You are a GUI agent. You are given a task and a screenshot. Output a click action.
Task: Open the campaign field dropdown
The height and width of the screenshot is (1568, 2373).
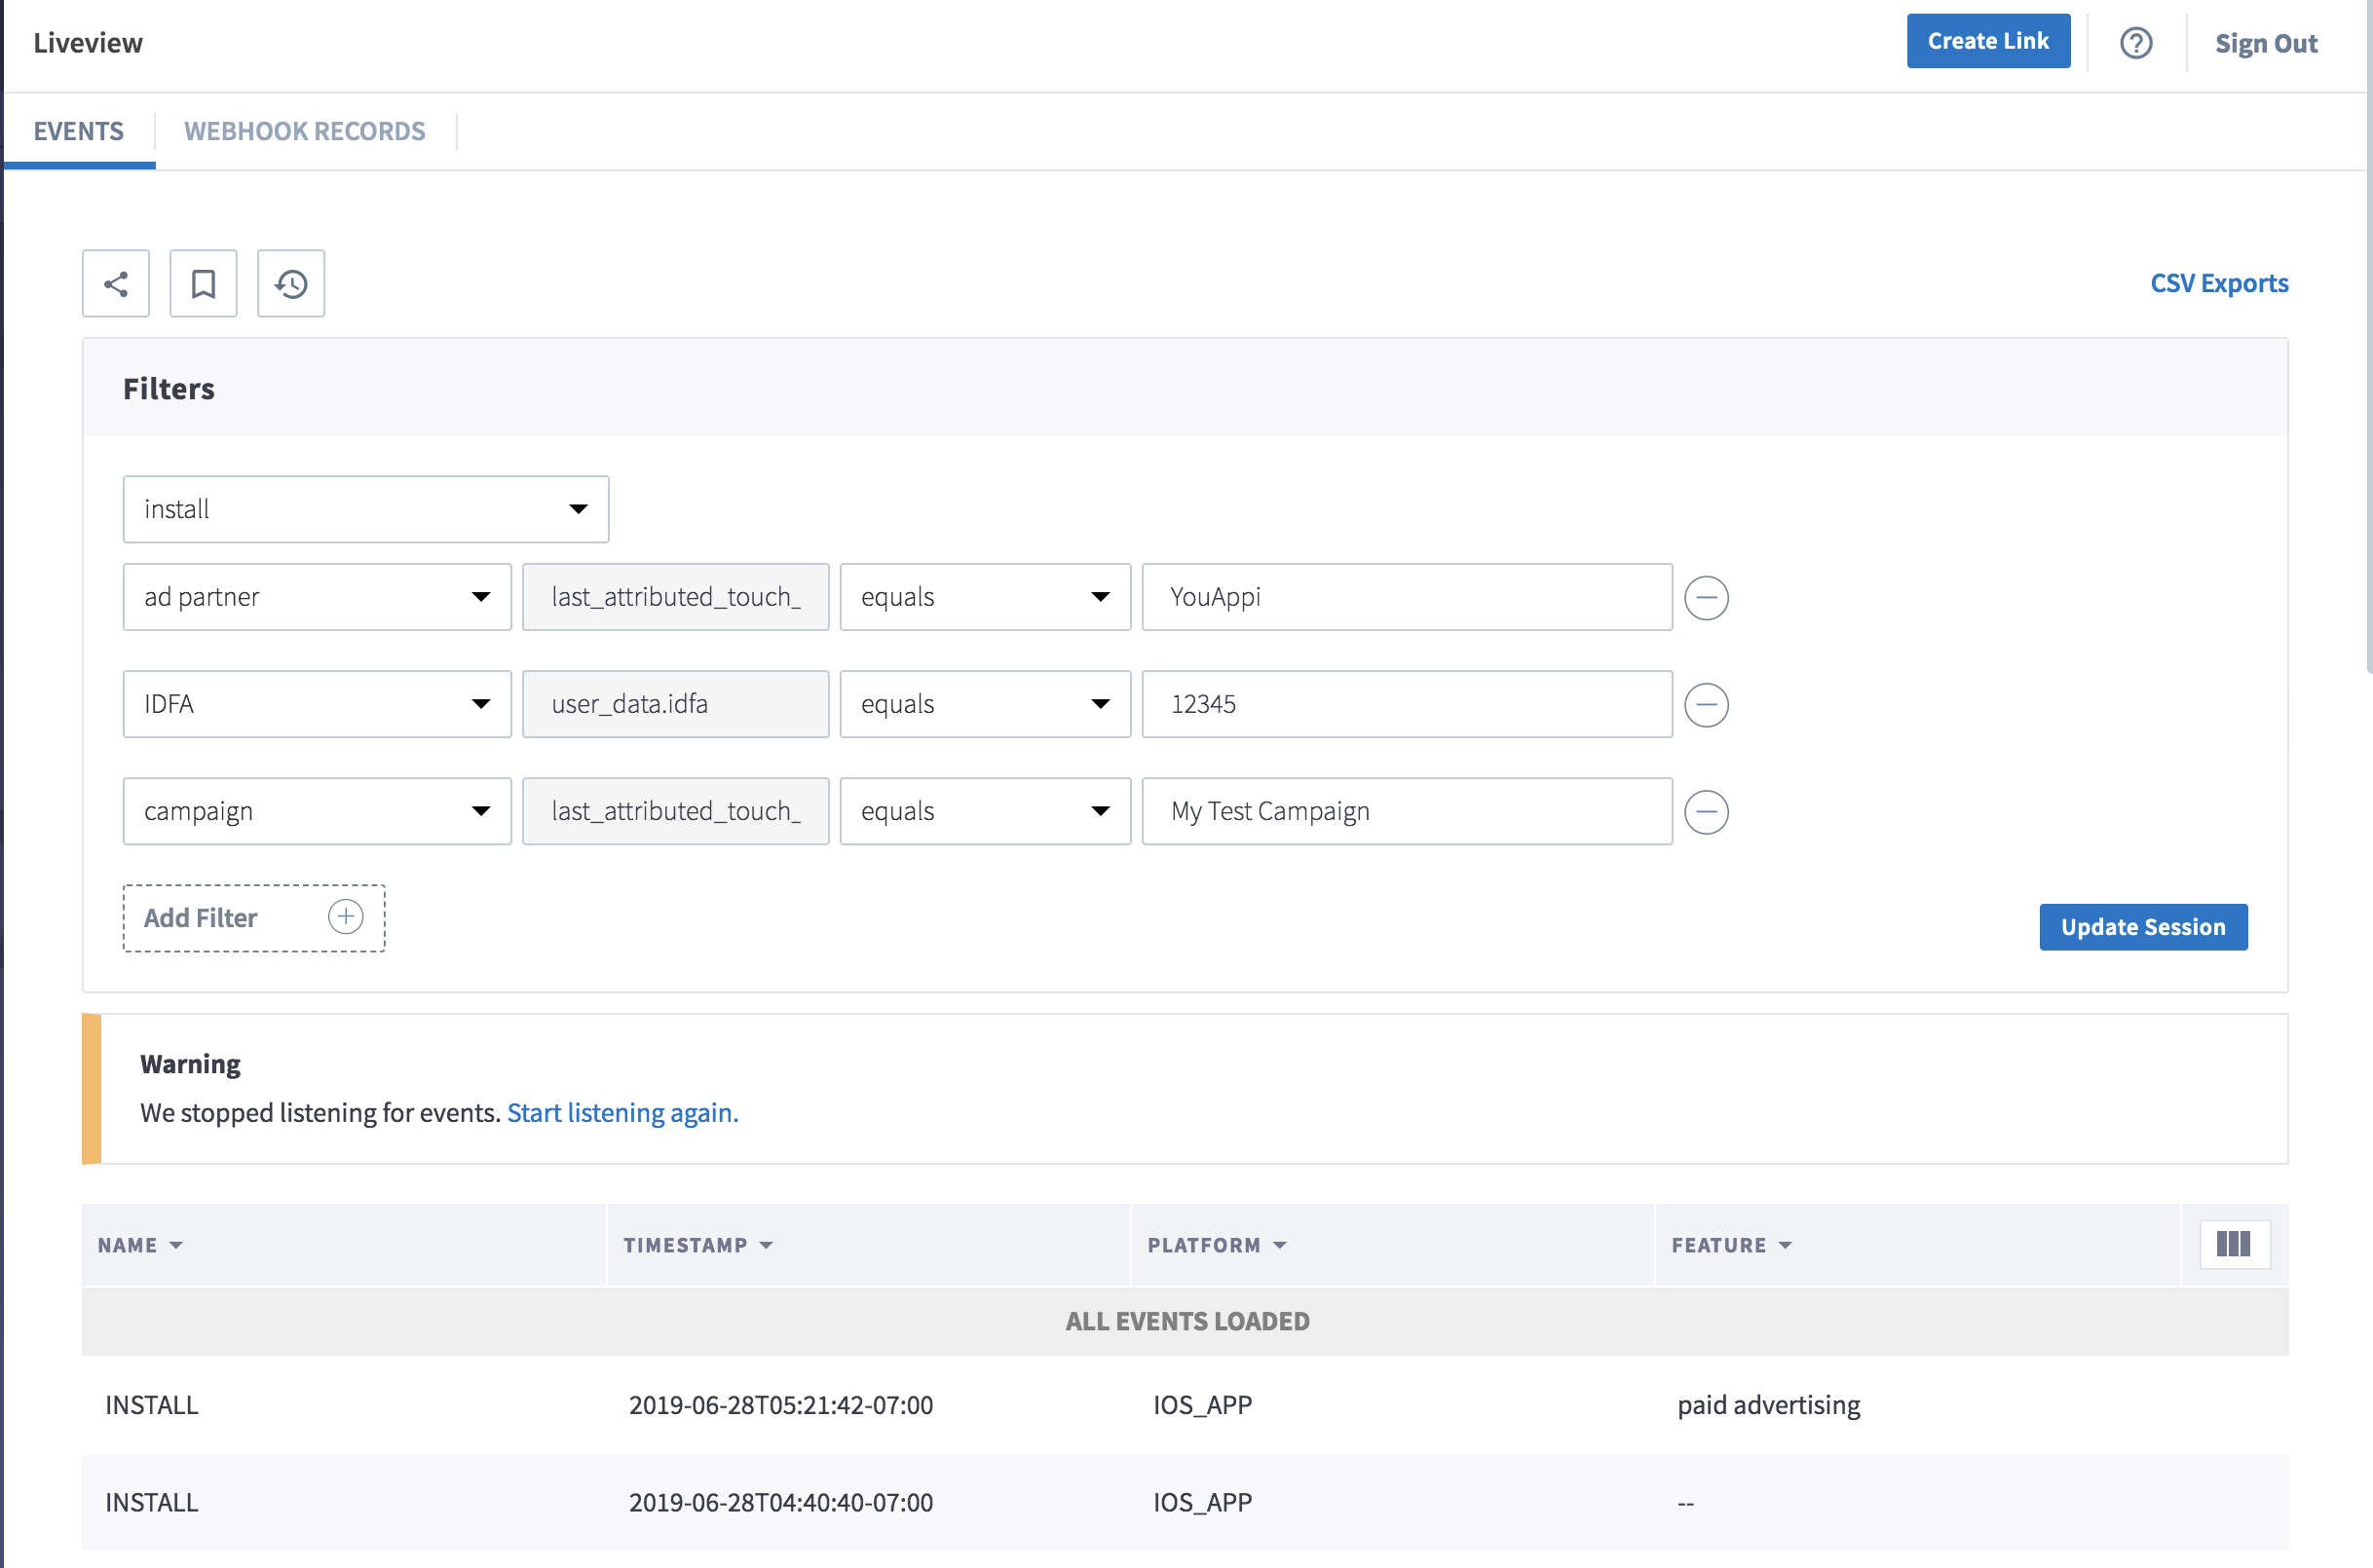coord(317,811)
